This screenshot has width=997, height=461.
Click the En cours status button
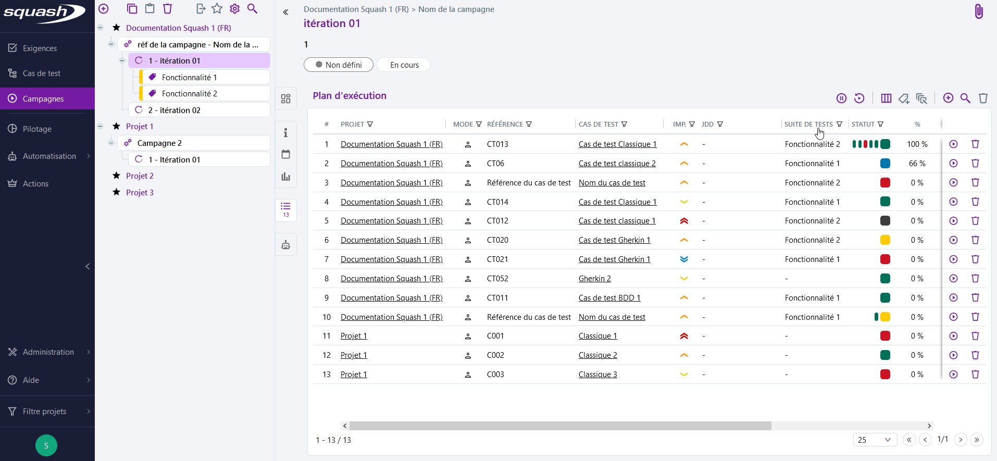[404, 65]
